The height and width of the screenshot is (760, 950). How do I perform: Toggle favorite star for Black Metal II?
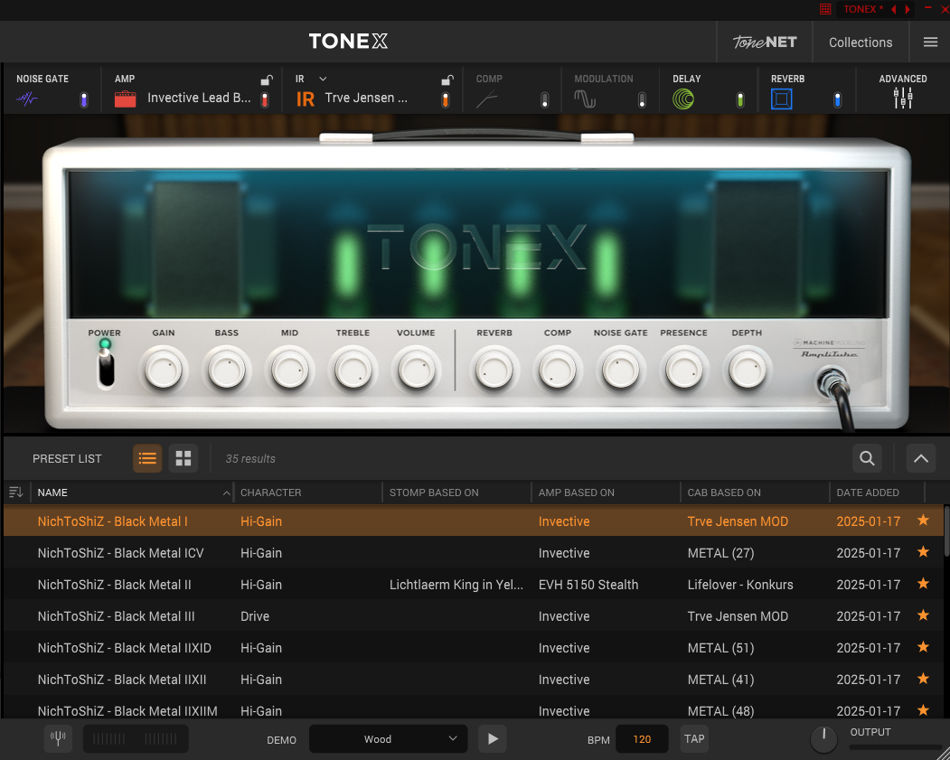pos(923,583)
